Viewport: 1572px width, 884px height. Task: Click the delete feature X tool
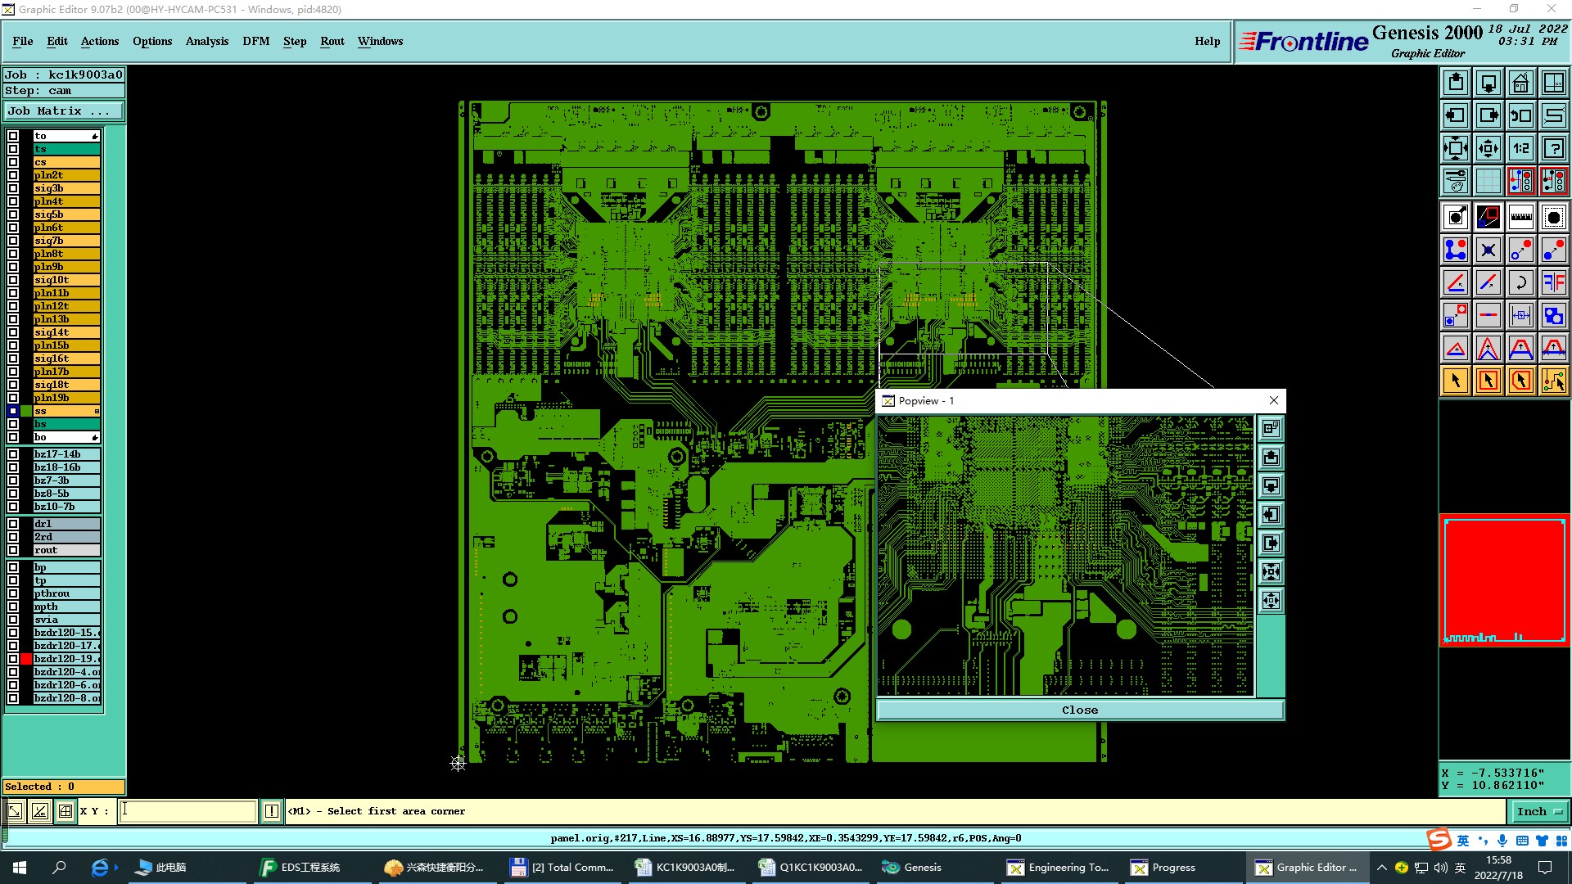pyautogui.click(x=1488, y=250)
